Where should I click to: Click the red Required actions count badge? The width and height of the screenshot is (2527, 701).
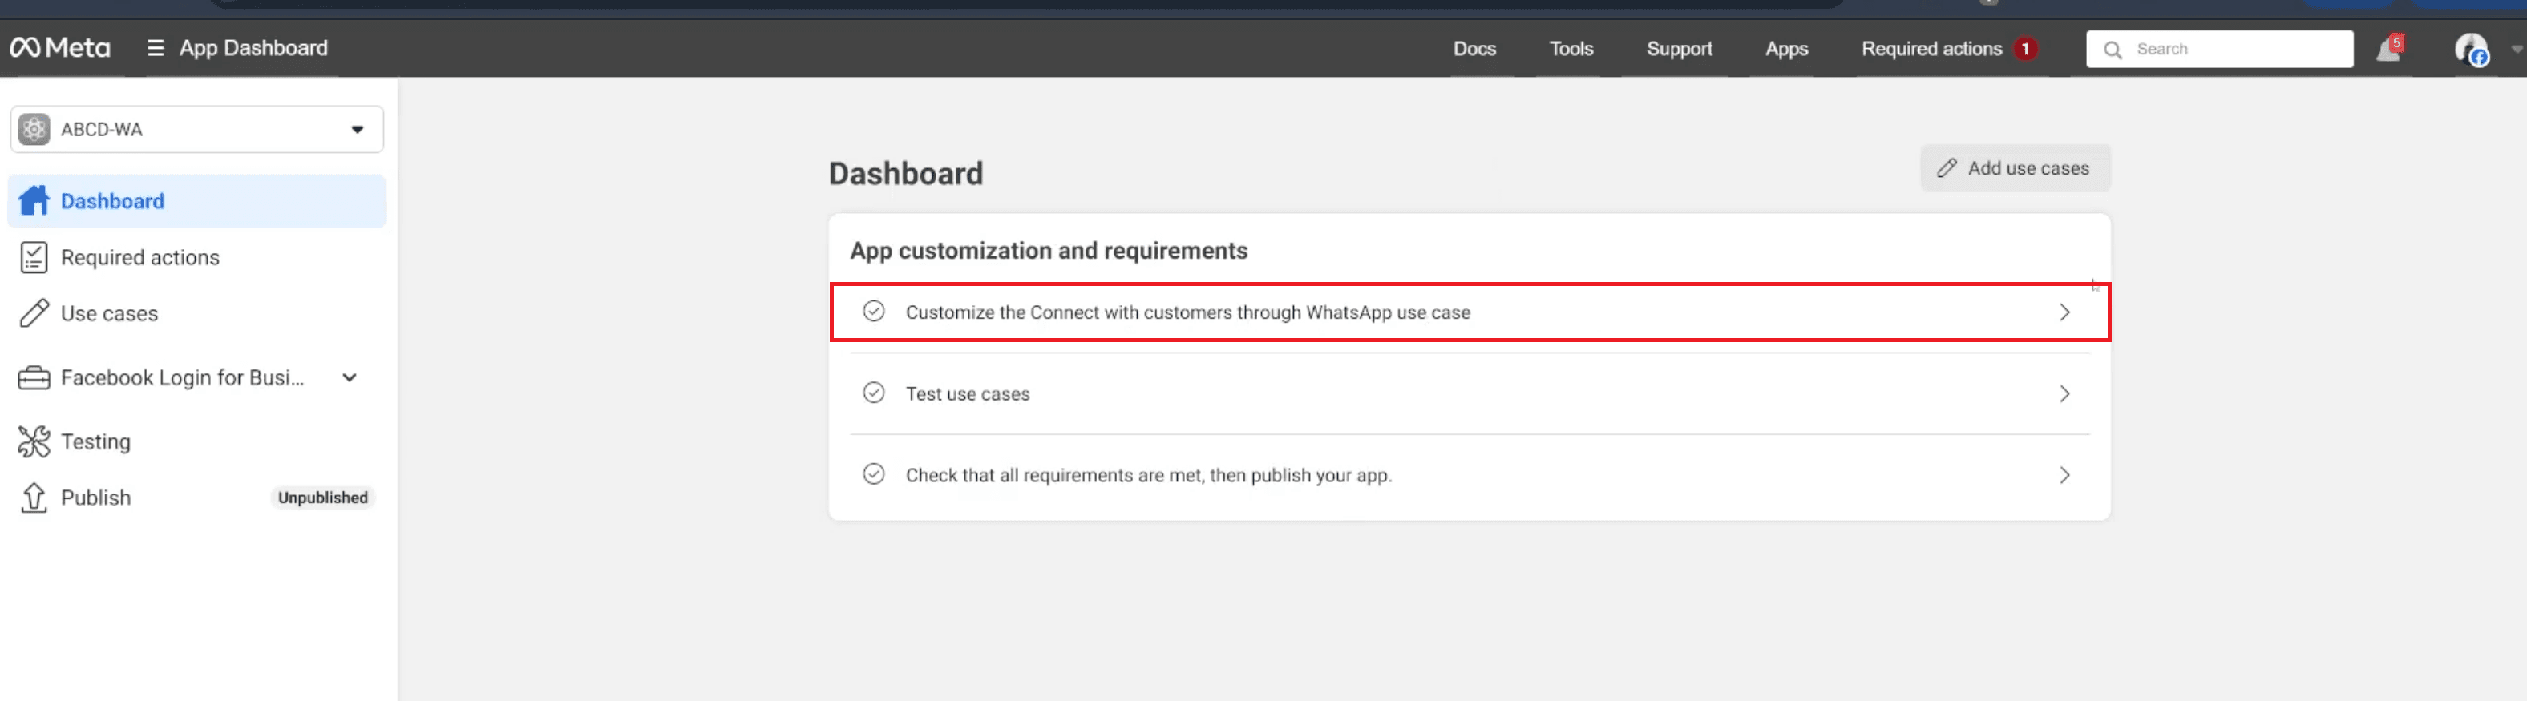[2025, 49]
